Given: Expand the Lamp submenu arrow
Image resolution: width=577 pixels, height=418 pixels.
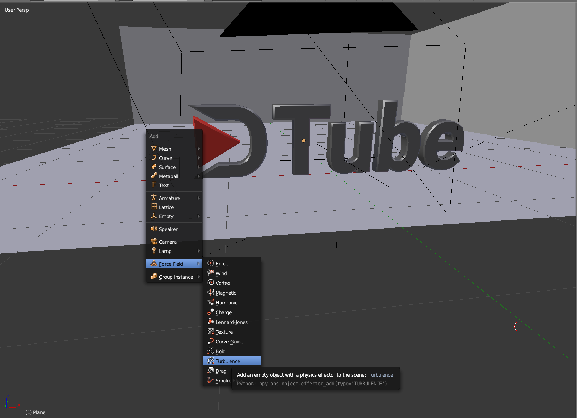Looking at the screenshot, I should click(x=199, y=251).
